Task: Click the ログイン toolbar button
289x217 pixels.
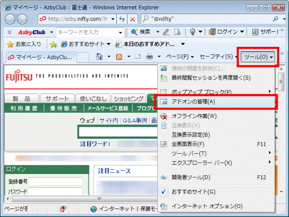Action: [x=223, y=32]
